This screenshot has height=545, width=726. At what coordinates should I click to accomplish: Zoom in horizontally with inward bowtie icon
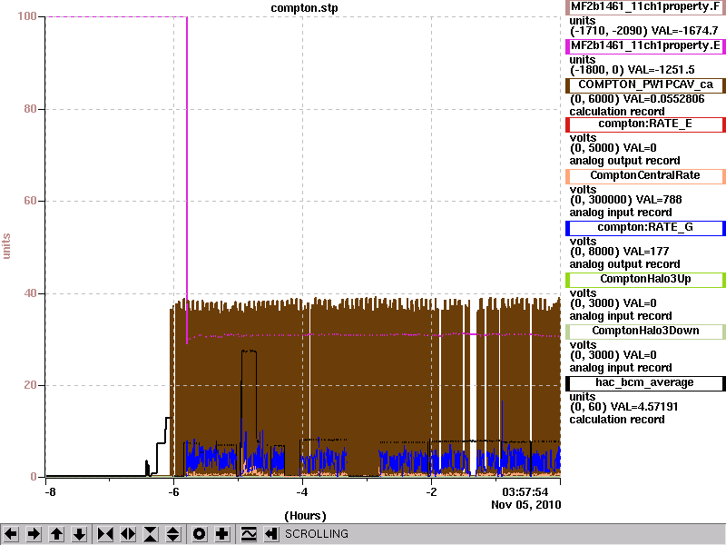pyautogui.click(x=105, y=534)
